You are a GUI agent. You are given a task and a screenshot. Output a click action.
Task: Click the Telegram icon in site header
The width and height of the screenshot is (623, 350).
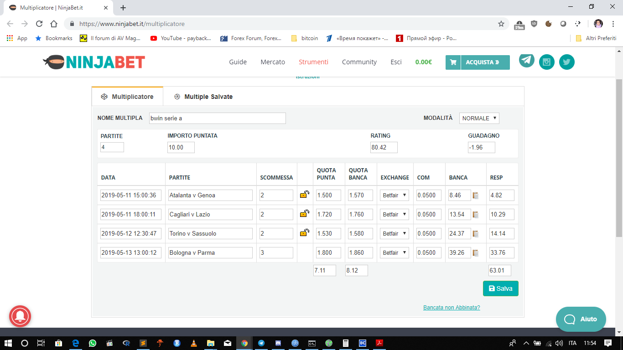tap(527, 60)
